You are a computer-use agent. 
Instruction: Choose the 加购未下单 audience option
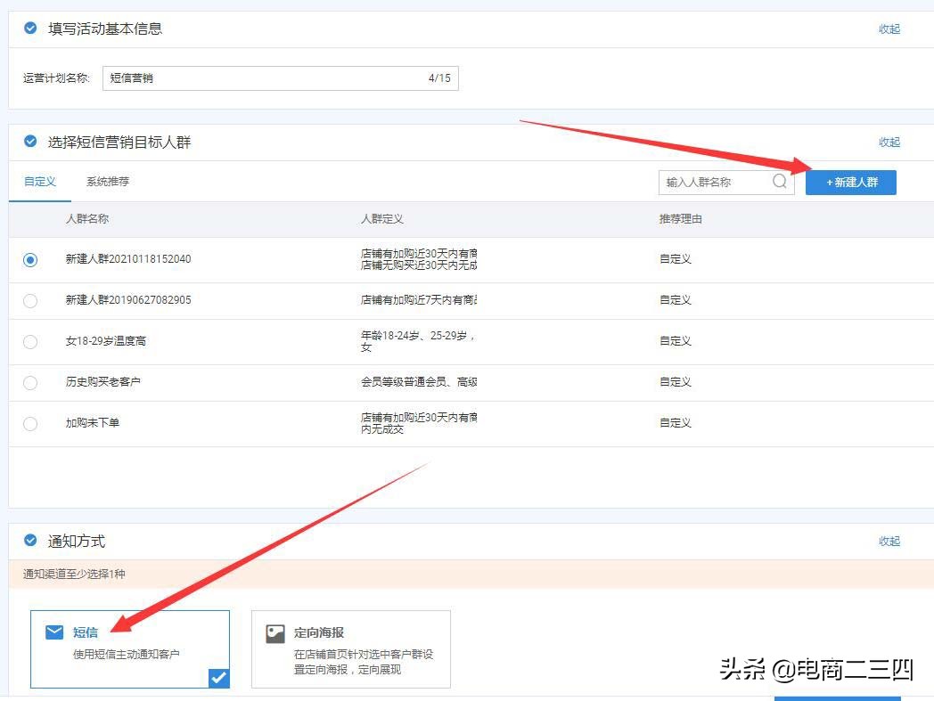click(x=29, y=422)
